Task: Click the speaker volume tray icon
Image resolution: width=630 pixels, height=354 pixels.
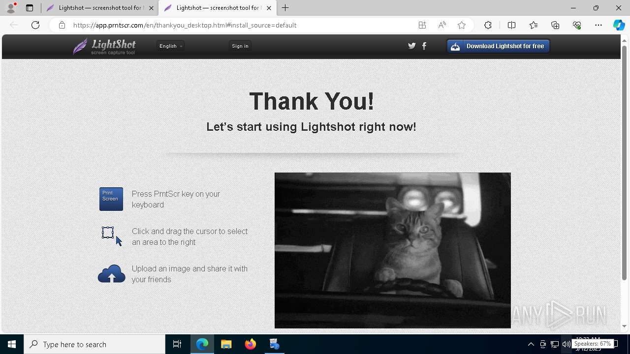Action: (567, 344)
